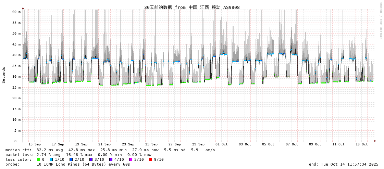Select the 21 Sep x-axis label

coord(104,144)
